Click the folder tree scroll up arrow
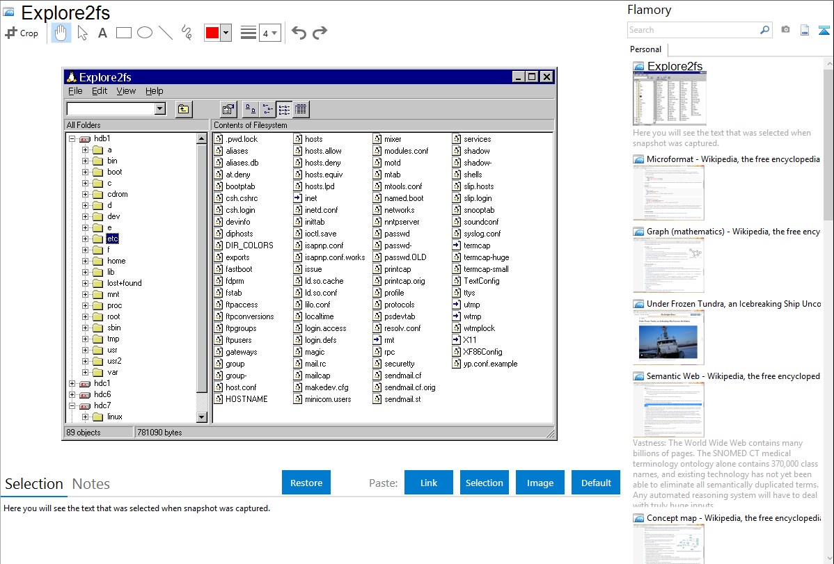This screenshot has height=564, width=834. pos(202,139)
